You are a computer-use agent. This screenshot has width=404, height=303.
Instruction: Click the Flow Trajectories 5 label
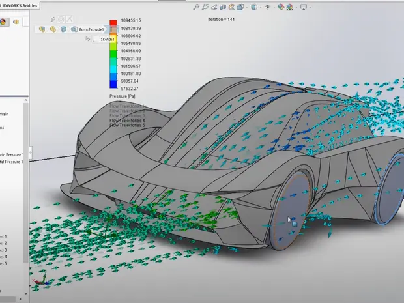click(x=127, y=126)
